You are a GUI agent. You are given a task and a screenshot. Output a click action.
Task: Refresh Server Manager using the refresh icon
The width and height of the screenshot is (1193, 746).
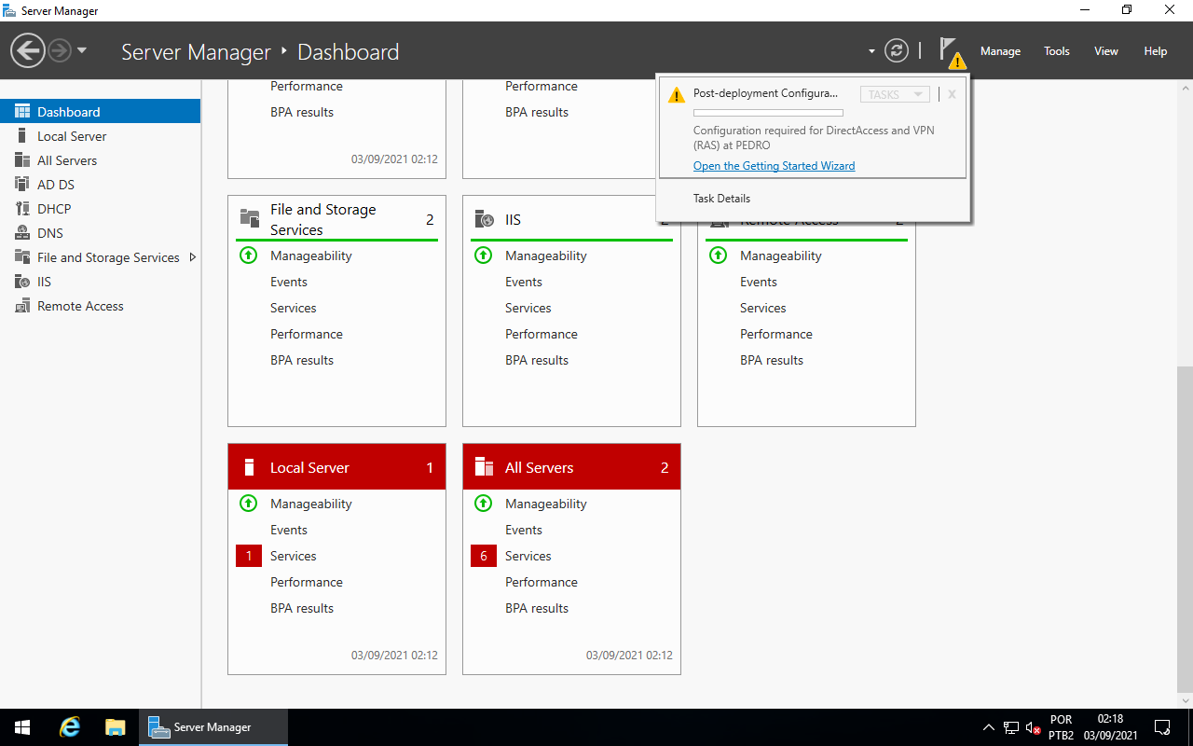[x=896, y=50]
